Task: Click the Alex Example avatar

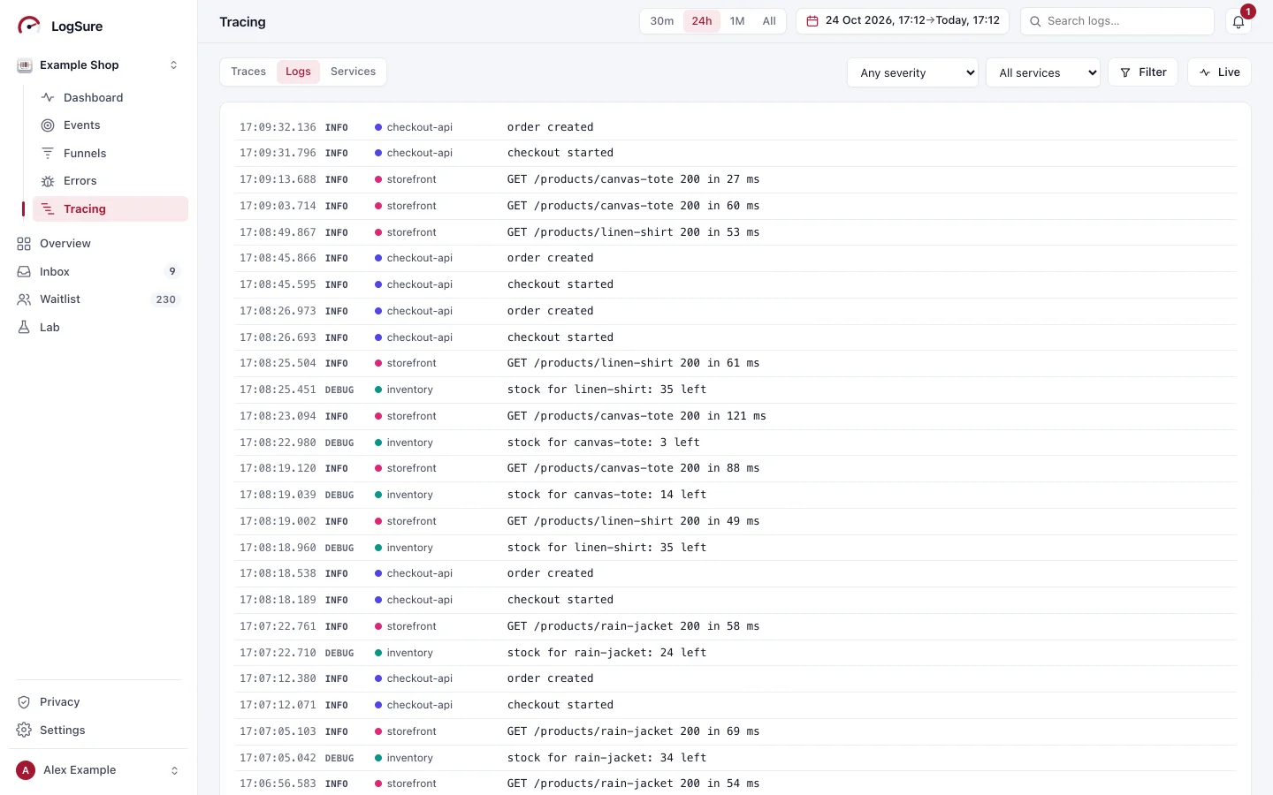Action: click(26, 770)
